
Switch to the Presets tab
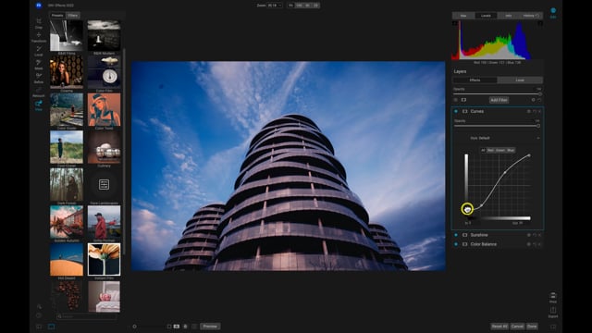point(57,16)
